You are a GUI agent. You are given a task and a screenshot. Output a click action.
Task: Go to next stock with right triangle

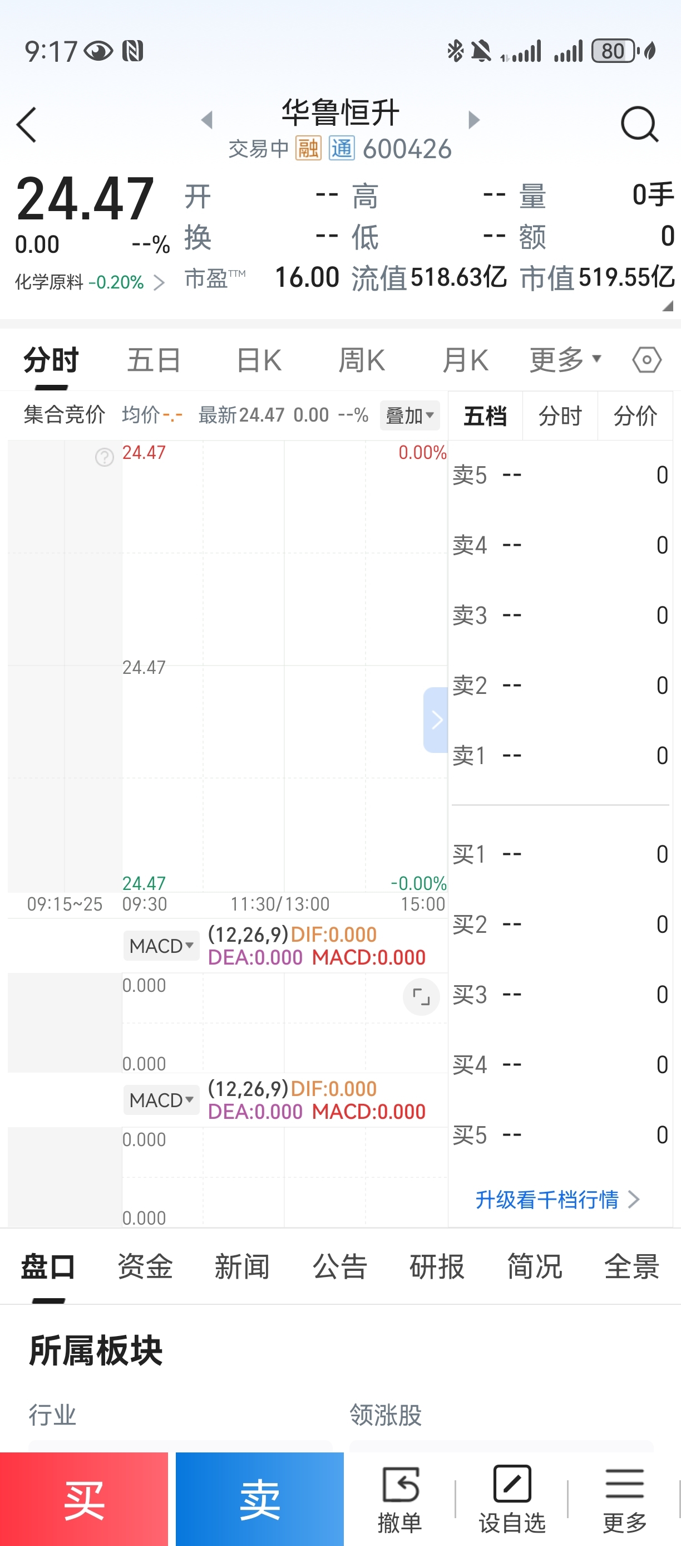click(x=473, y=120)
